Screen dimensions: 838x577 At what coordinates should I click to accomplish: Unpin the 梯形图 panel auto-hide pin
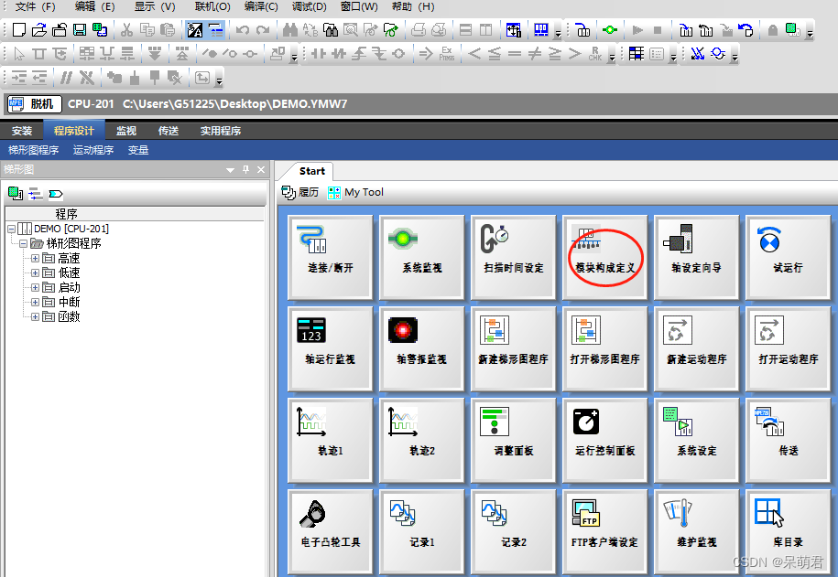click(245, 169)
